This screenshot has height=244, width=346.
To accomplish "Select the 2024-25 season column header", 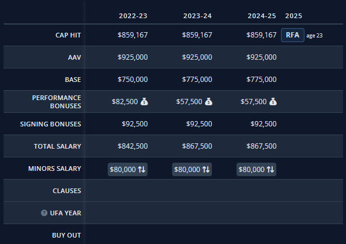I will [262, 16].
